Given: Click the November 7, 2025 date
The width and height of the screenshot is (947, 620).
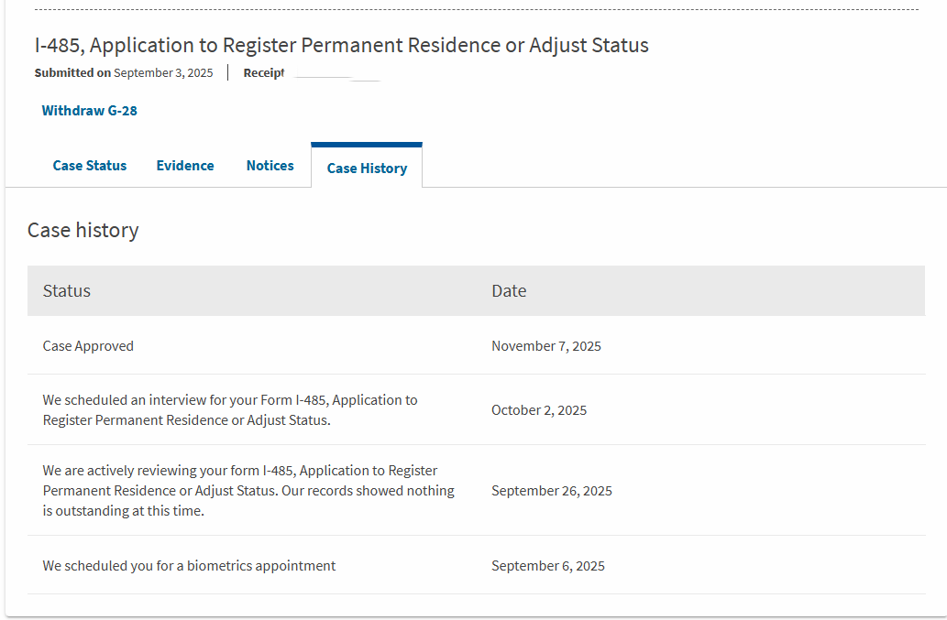Looking at the screenshot, I should click(x=546, y=346).
